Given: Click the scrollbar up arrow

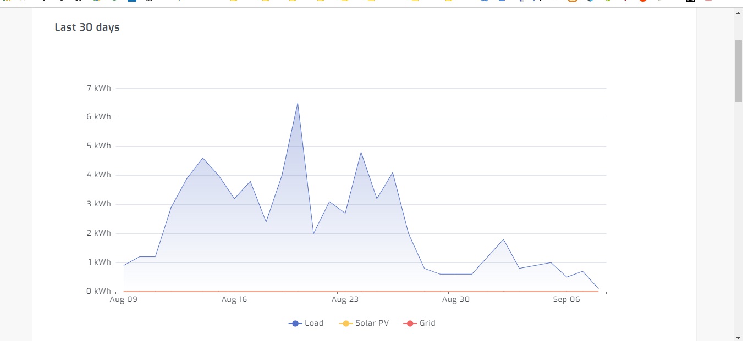Looking at the screenshot, I should 738,13.
